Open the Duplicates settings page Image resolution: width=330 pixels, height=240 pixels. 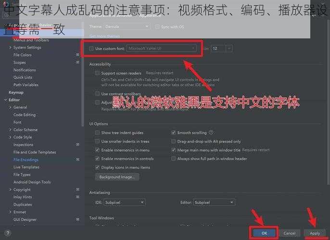click(x=23, y=204)
